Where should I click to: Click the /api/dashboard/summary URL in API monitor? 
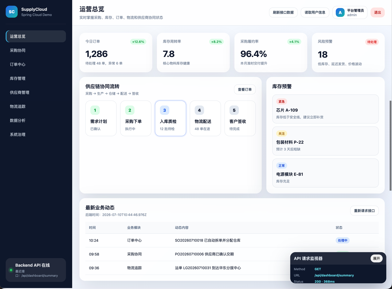tap(334, 275)
